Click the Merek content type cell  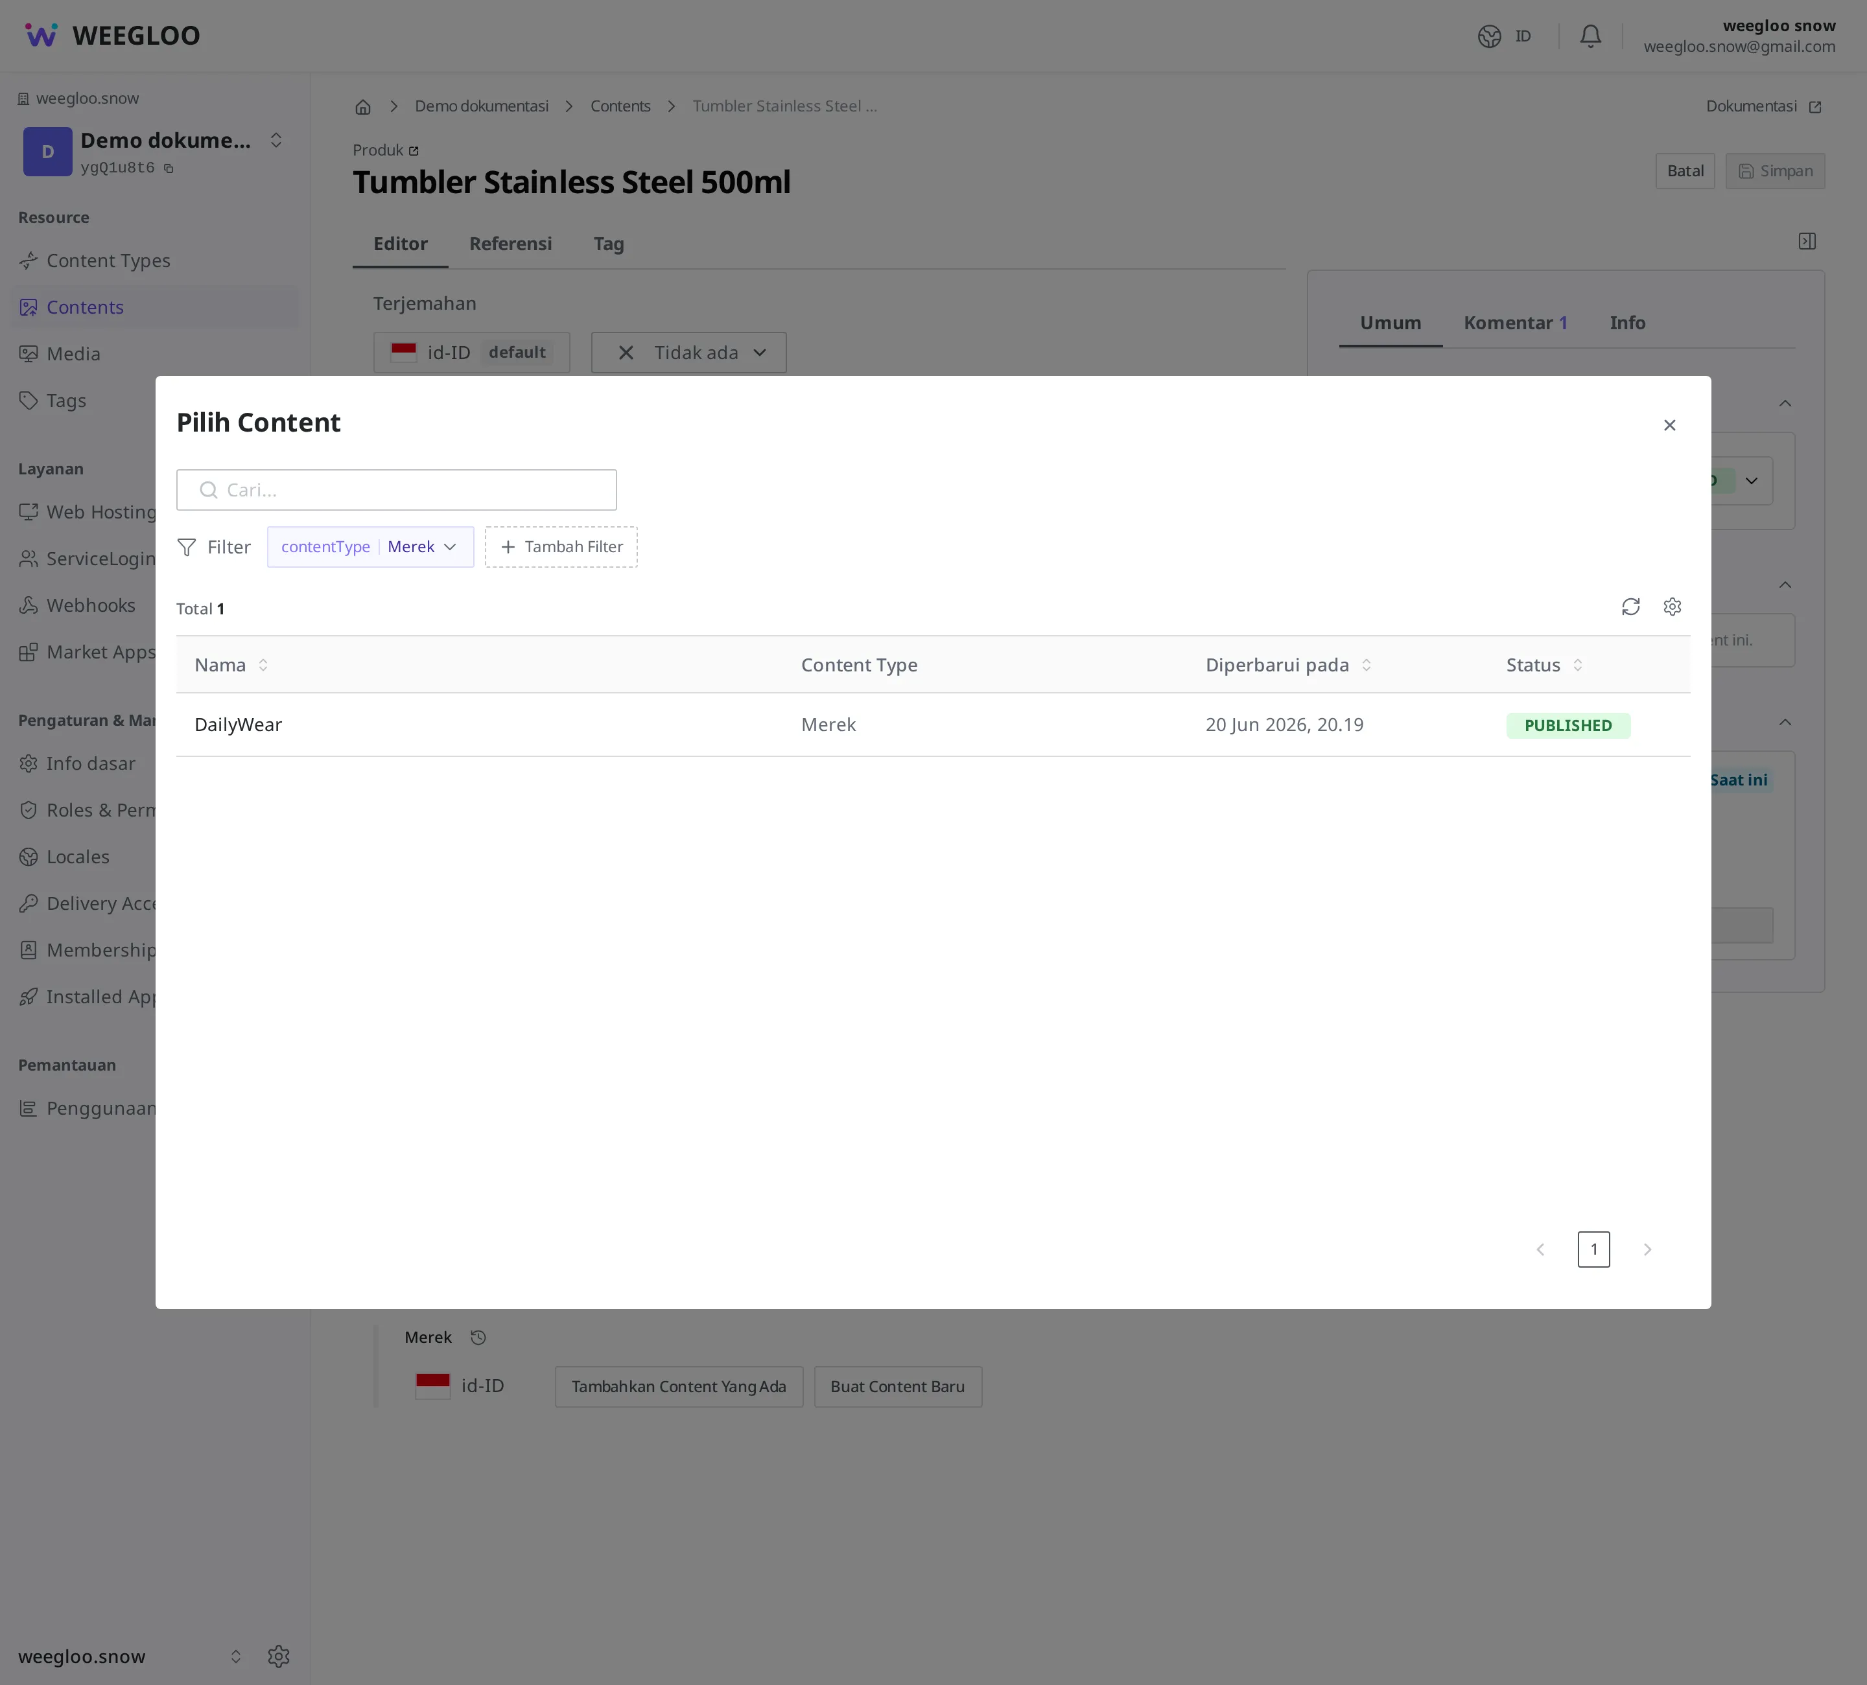click(828, 725)
